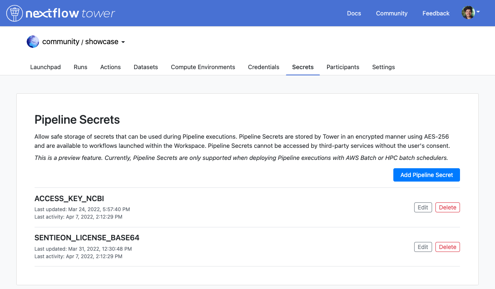Click the Nextflow Tower logo icon
The height and width of the screenshot is (289, 495).
click(15, 13)
